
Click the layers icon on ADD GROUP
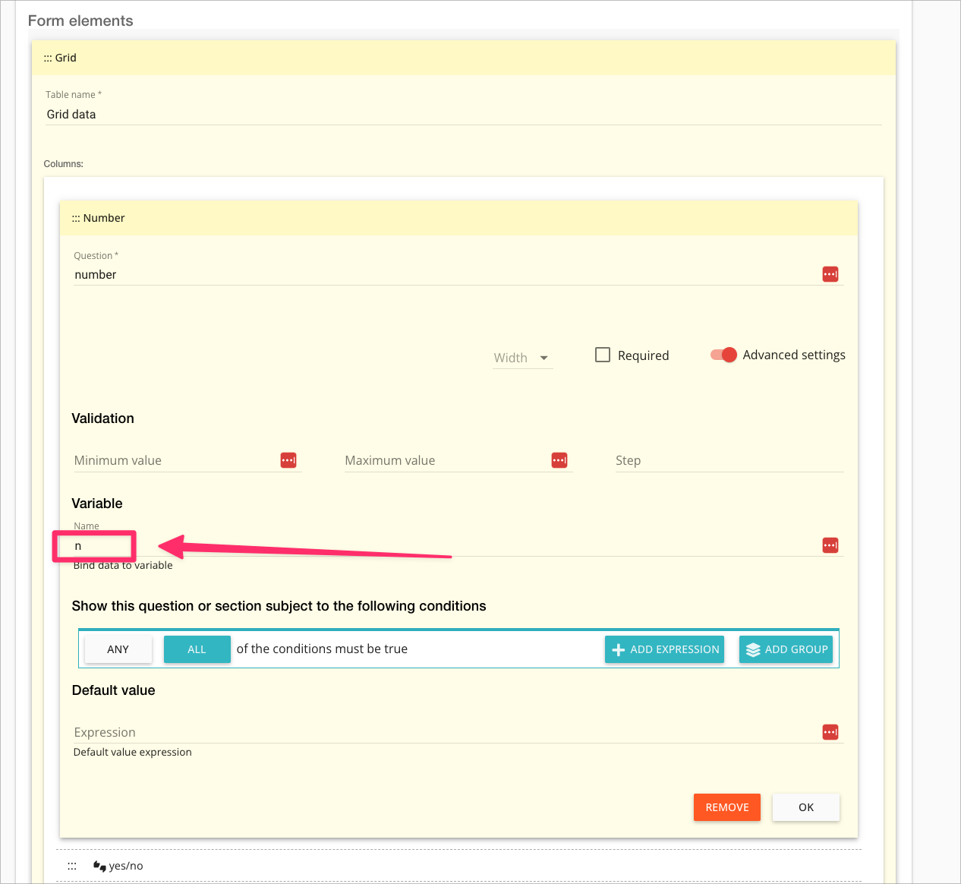click(x=752, y=649)
